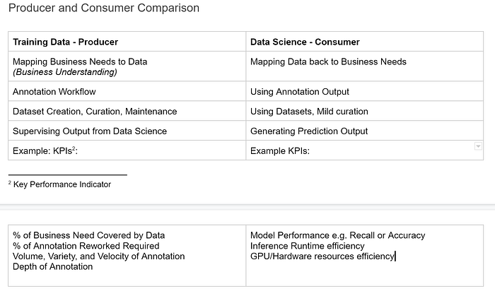Click the 'Using Annotation Output' cell
The height and width of the screenshot is (296, 495).
pyautogui.click(x=365, y=91)
